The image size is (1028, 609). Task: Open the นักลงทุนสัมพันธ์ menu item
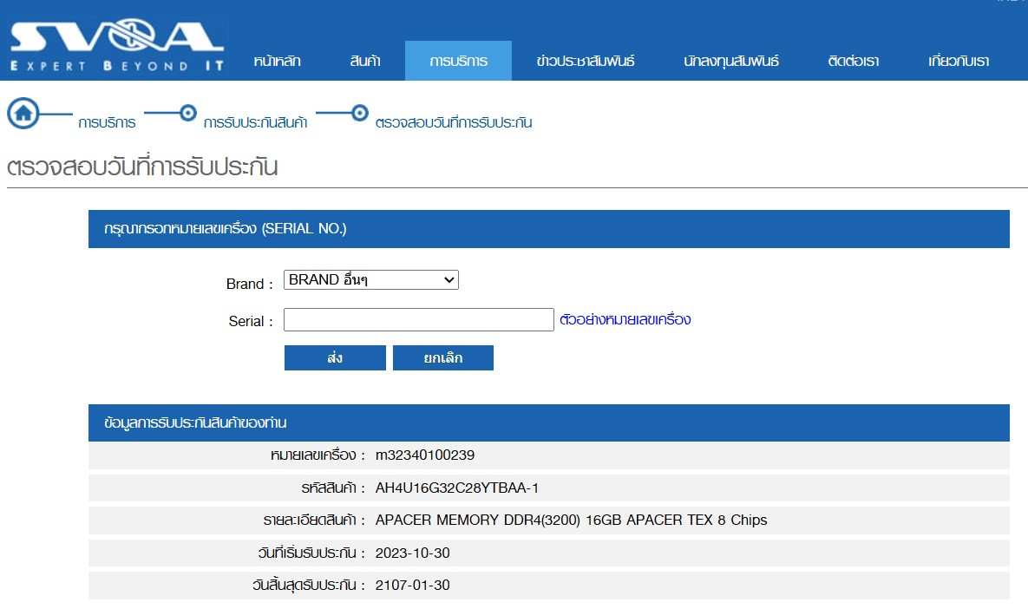tap(730, 62)
